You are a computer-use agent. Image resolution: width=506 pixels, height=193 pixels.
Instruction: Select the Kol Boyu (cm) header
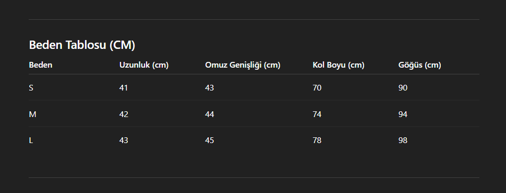[339, 65]
